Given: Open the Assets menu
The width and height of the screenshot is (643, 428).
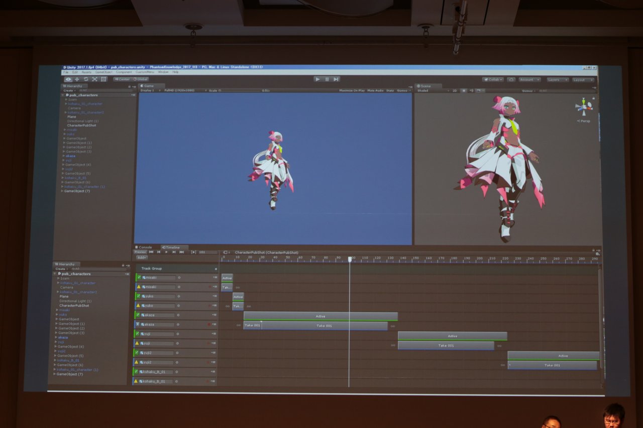Looking at the screenshot, I should pyautogui.click(x=87, y=72).
